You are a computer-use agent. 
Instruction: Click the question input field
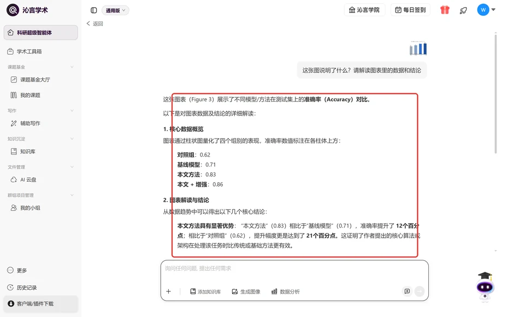(294, 269)
